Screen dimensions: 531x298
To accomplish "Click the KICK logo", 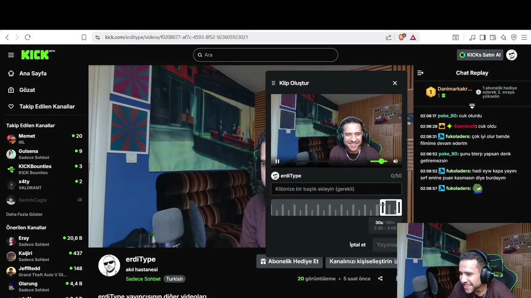I will pyautogui.click(x=38, y=54).
